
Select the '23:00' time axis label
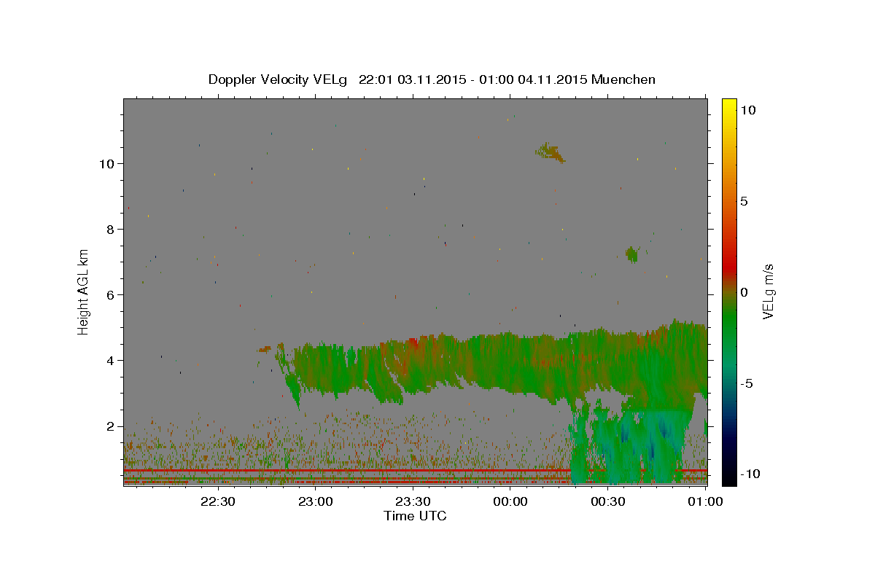pos(315,501)
